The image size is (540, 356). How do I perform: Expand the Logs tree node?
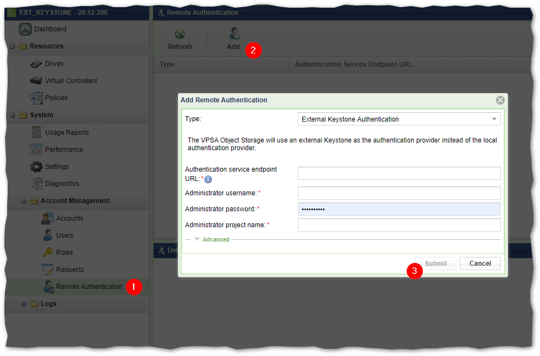click(x=24, y=304)
